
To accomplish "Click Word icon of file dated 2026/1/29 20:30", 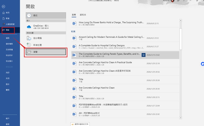I will click(x=74, y=89).
